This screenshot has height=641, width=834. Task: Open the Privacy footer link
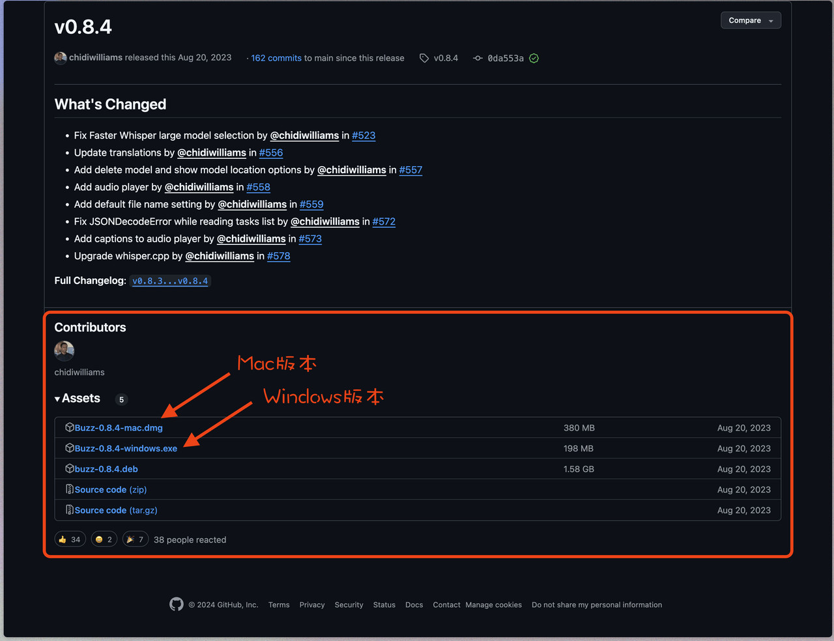pos(312,605)
